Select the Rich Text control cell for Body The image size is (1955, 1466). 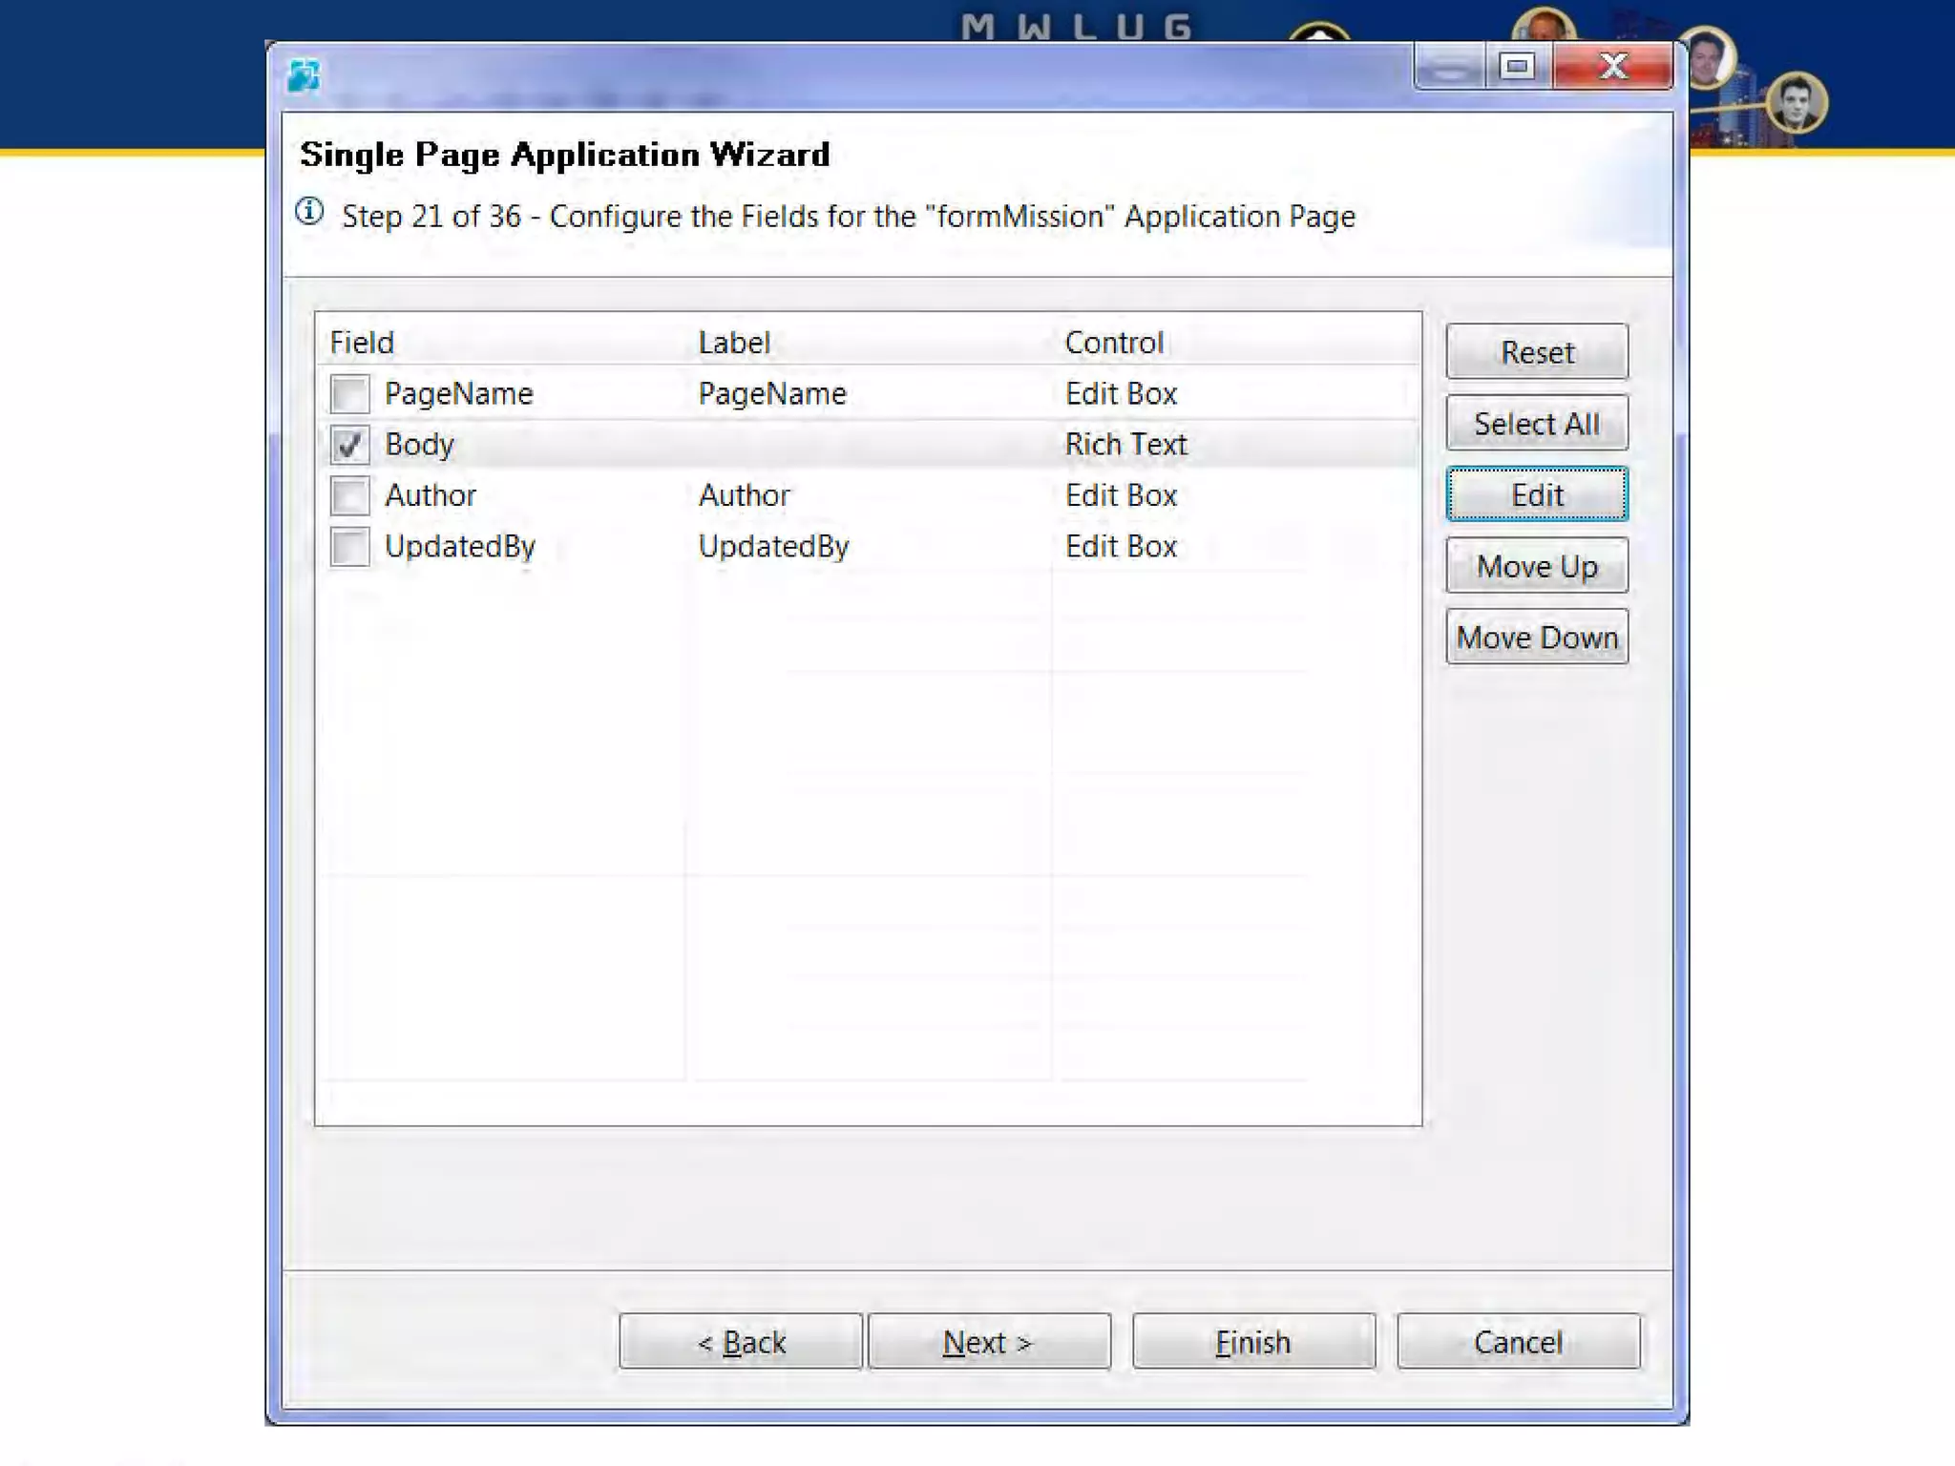1125,445
